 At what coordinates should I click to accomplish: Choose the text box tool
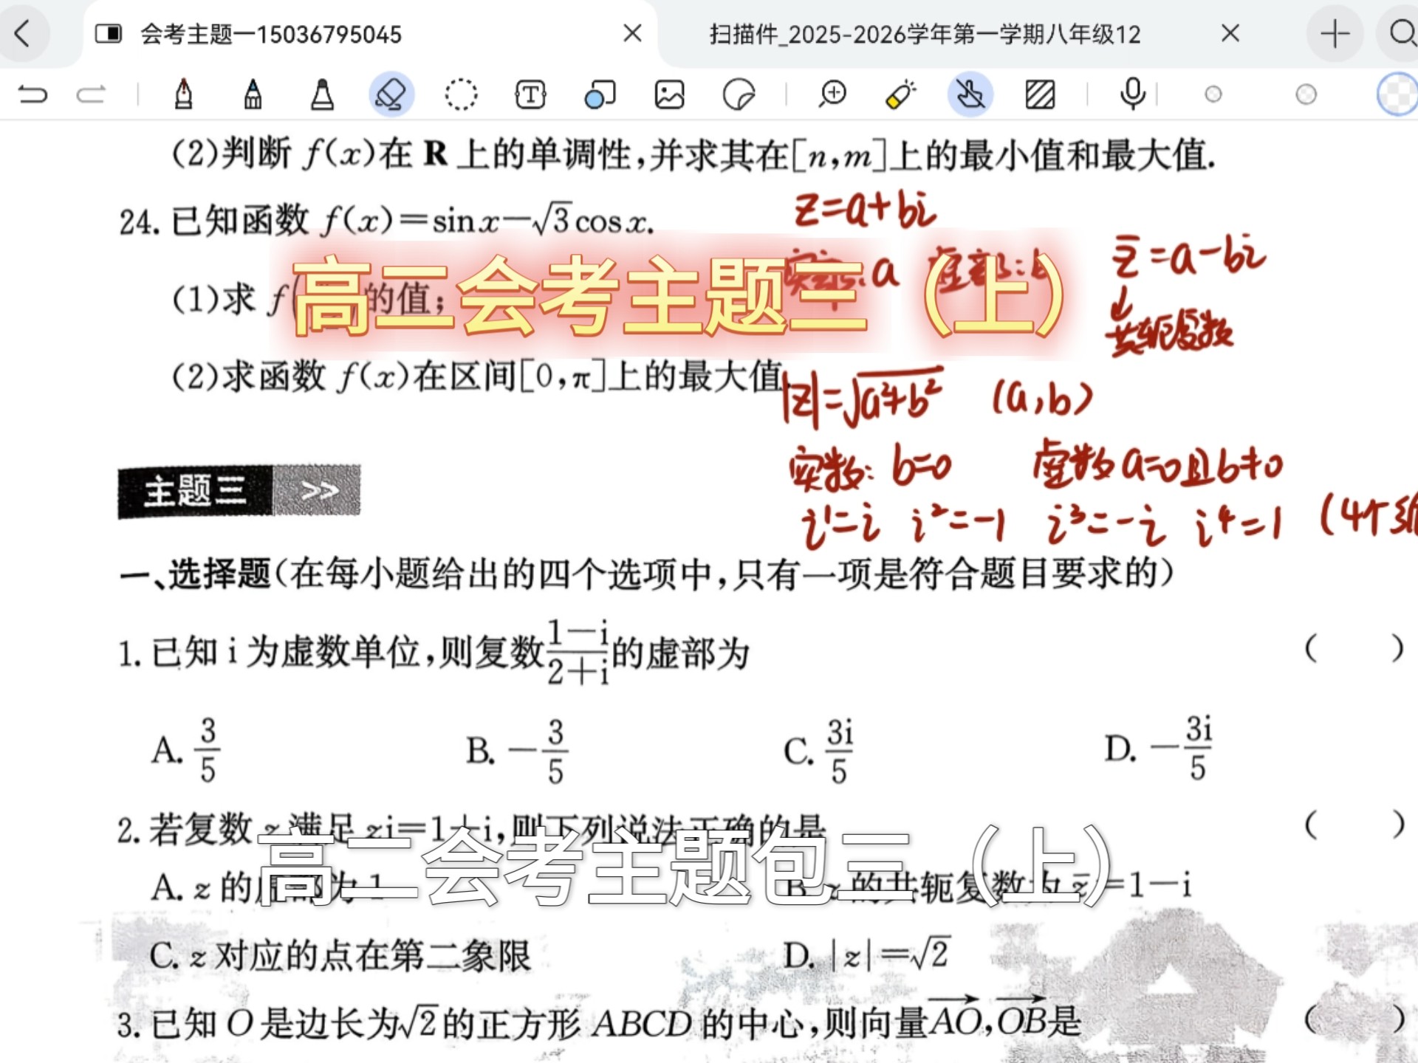pos(530,94)
